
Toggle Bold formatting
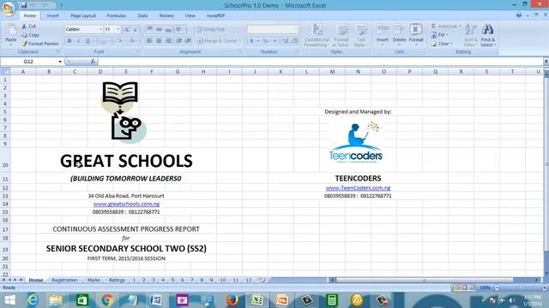(69, 41)
